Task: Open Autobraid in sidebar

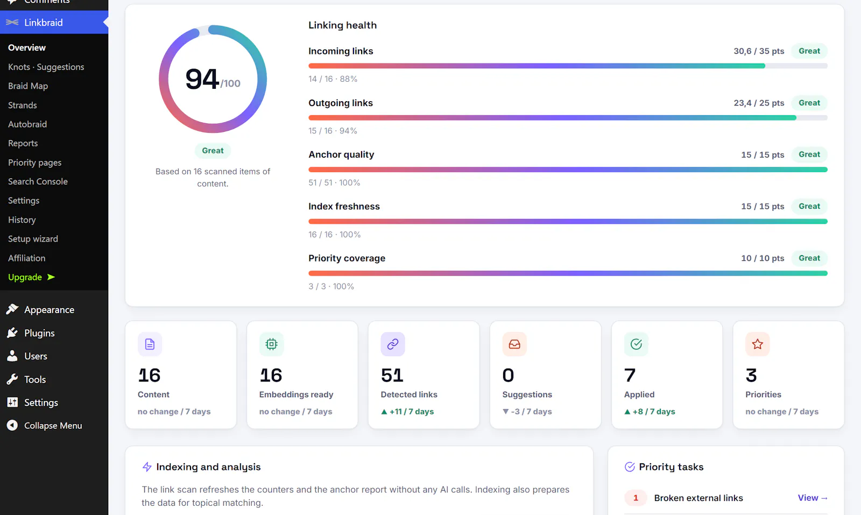Action: point(27,124)
